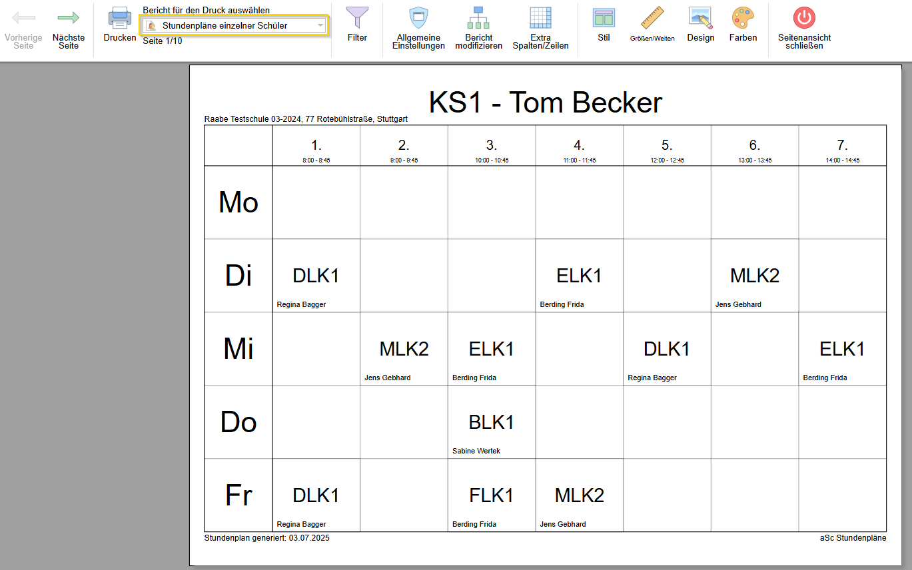Click the Do row header
912x570 pixels.
coord(238,422)
